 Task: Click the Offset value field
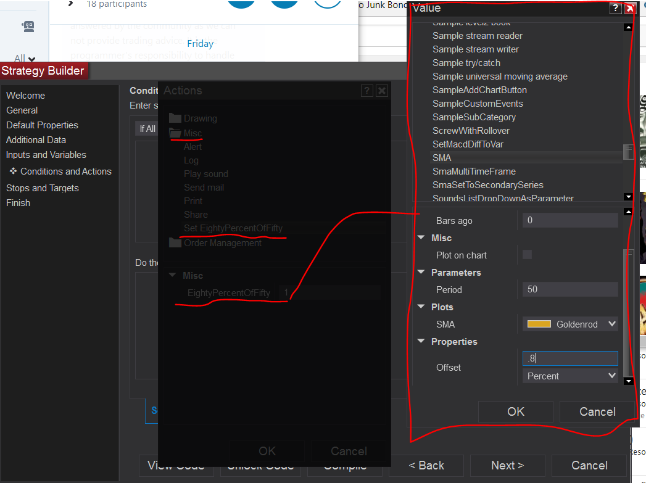(x=570, y=358)
